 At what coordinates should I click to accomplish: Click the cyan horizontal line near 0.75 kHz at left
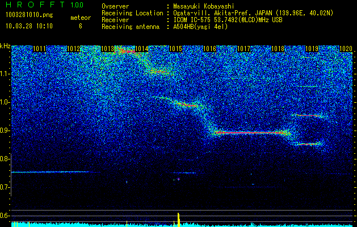[x=50, y=172]
